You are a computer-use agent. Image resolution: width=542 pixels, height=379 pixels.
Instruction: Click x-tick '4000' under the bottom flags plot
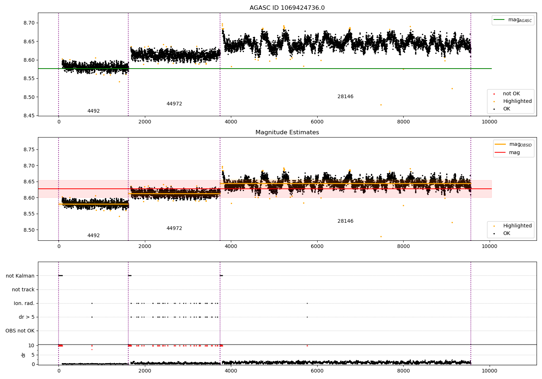pos(231,371)
